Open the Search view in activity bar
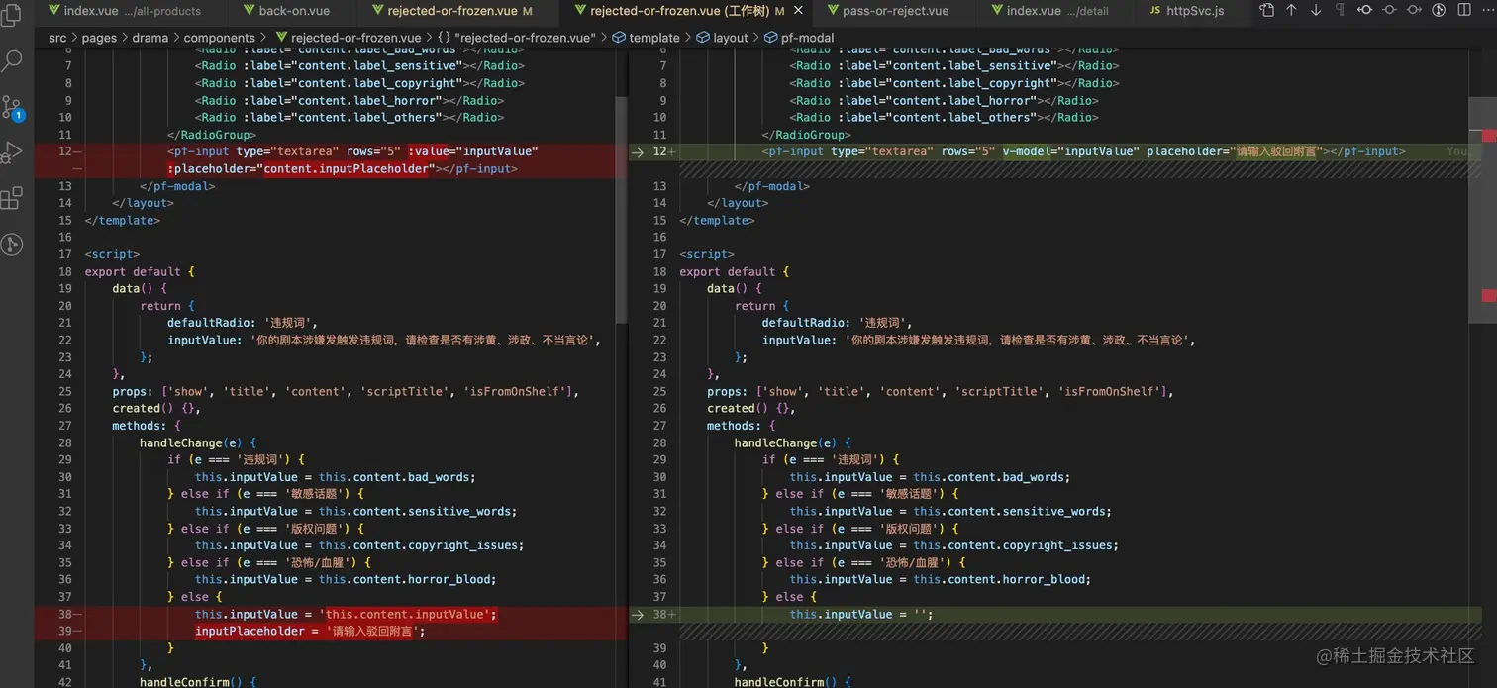1497x688 pixels. 12,60
